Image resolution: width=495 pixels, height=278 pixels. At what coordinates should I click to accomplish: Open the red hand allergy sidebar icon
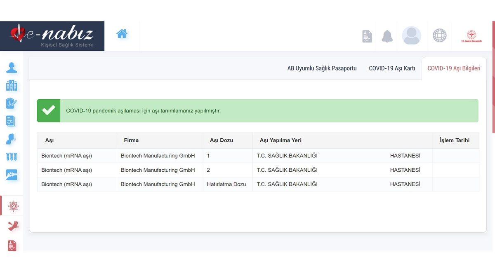(13, 225)
